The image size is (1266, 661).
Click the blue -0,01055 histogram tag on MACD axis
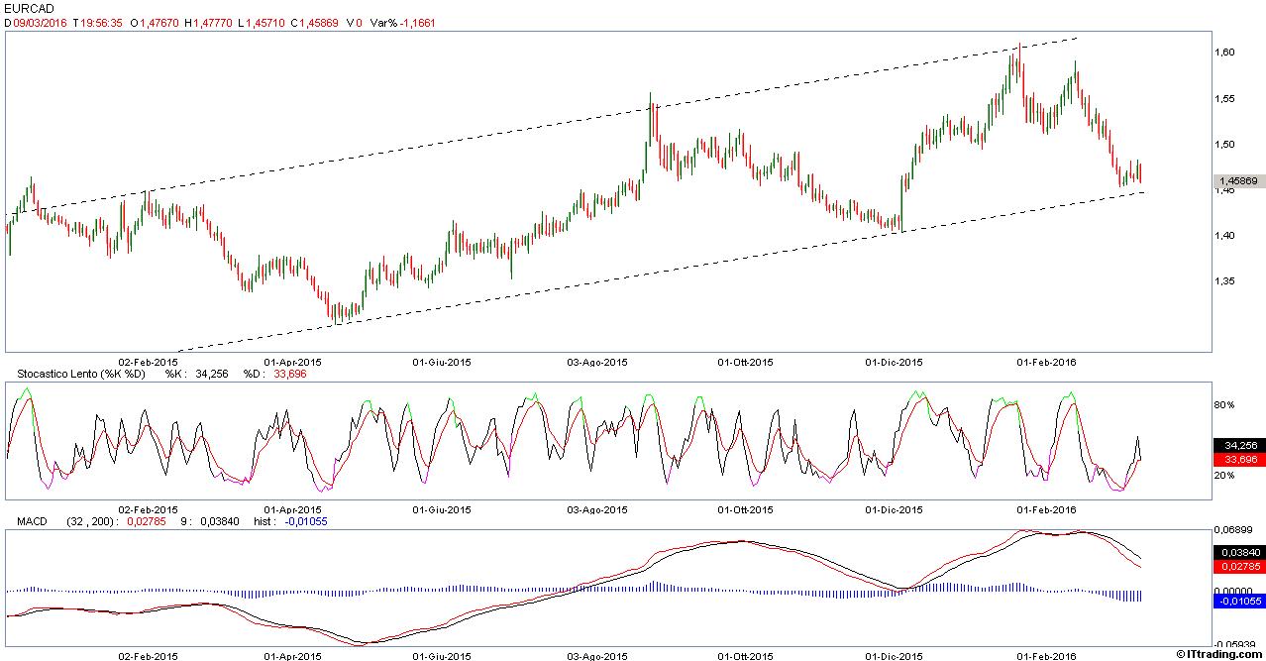pyautogui.click(x=1239, y=601)
